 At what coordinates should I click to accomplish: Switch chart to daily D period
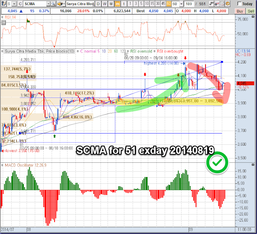pos(98,4)
